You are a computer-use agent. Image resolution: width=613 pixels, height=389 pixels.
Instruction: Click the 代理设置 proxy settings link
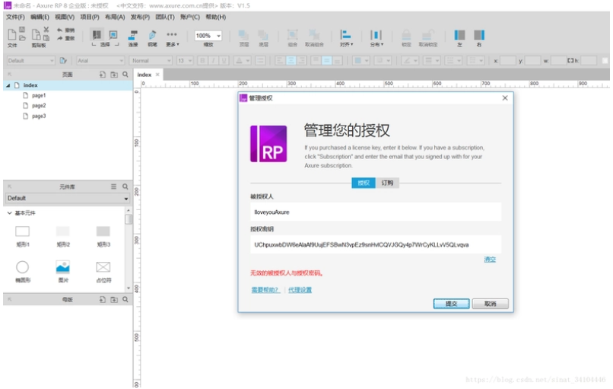[300, 290]
